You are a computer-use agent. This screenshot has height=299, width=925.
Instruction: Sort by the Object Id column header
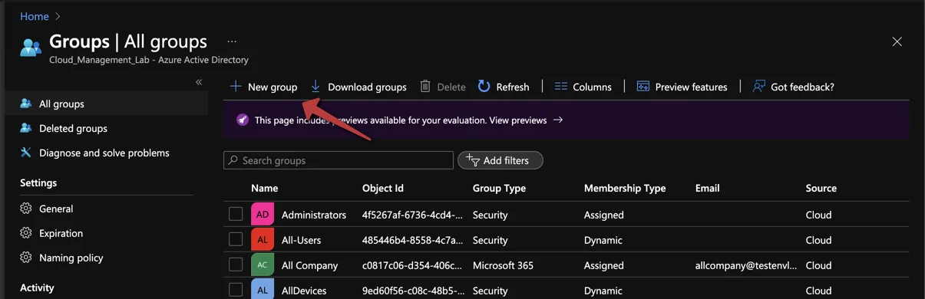(383, 188)
